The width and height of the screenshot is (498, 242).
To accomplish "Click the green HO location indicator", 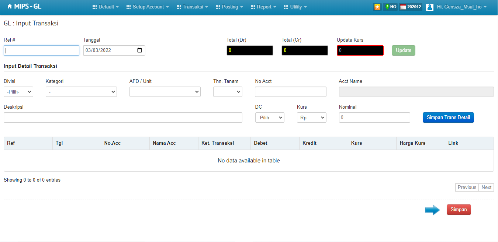I will [390, 7].
